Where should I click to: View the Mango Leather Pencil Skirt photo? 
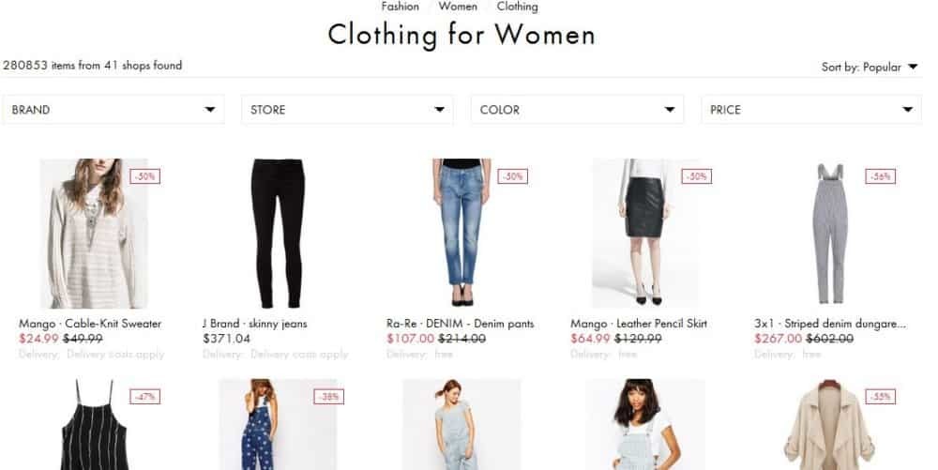pos(645,234)
